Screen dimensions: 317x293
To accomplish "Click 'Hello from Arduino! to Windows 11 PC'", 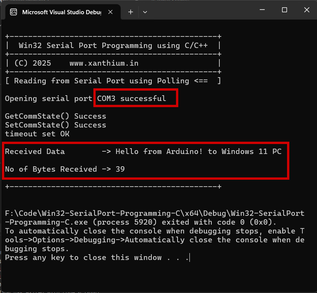I will [199, 152].
